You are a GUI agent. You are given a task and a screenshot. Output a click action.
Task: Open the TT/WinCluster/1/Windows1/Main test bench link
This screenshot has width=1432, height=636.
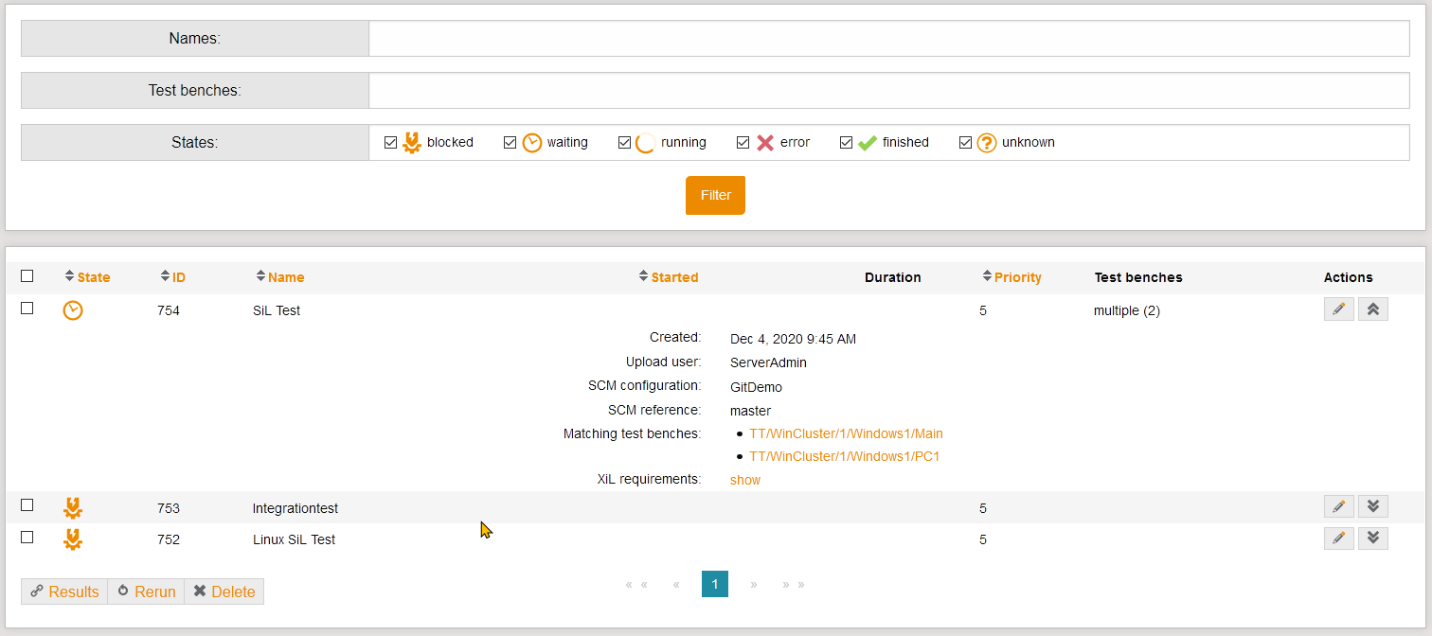point(846,433)
